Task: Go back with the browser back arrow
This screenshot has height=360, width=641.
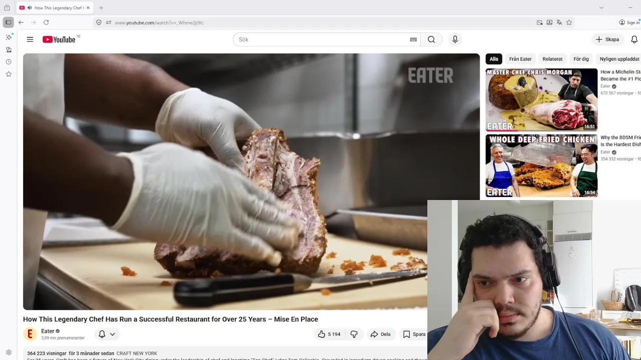Action: point(21,22)
